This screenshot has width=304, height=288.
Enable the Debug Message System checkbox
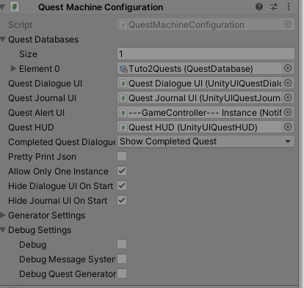[122, 259]
